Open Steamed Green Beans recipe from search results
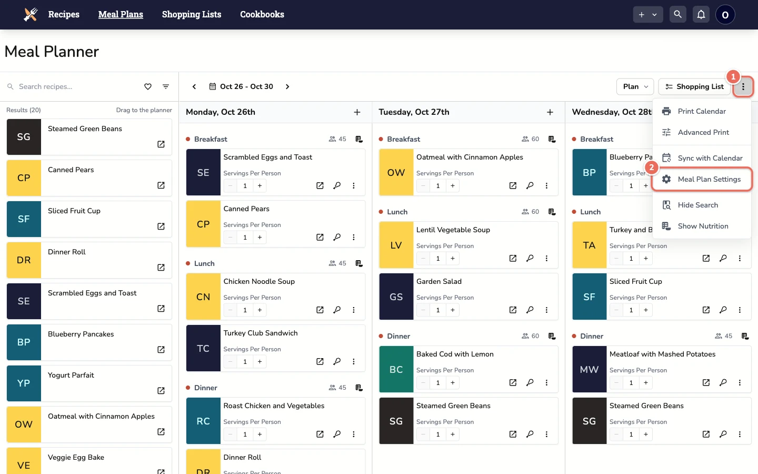Viewport: 758px width, 474px height. click(x=161, y=144)
